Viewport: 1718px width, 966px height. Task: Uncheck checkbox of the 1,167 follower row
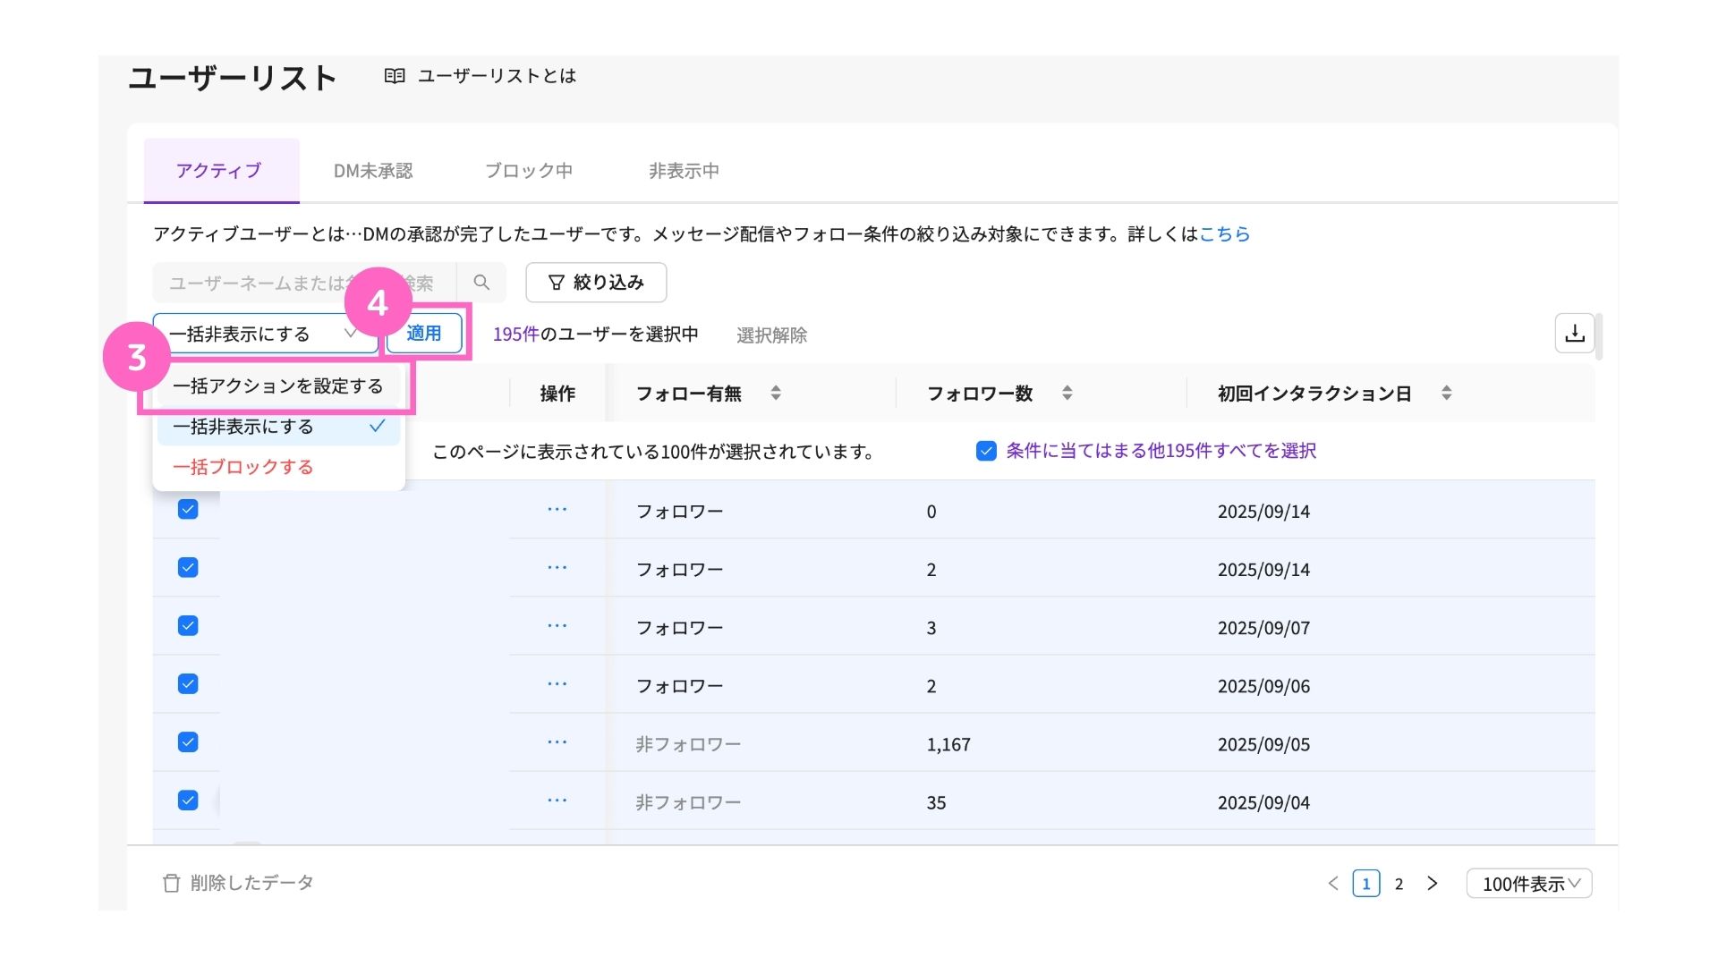pos(188,742)
